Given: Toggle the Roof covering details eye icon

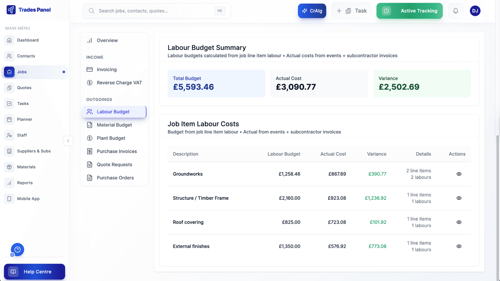Looking at the screenshot, I should pyautogui.click(x=459, y=222).
